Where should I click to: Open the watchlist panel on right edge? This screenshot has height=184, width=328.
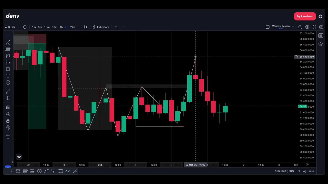pos(321,36)
